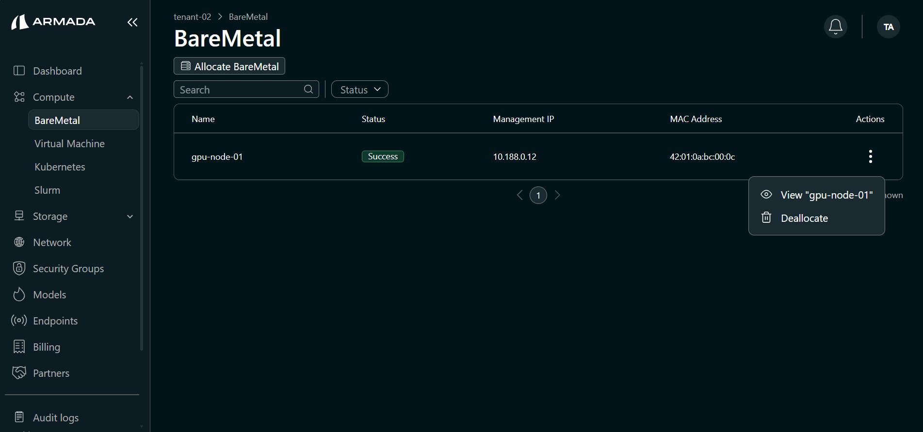Click the BareMetal breadcrumb link
This screenshot has height=432, width=923.
(x=248, y=16)
